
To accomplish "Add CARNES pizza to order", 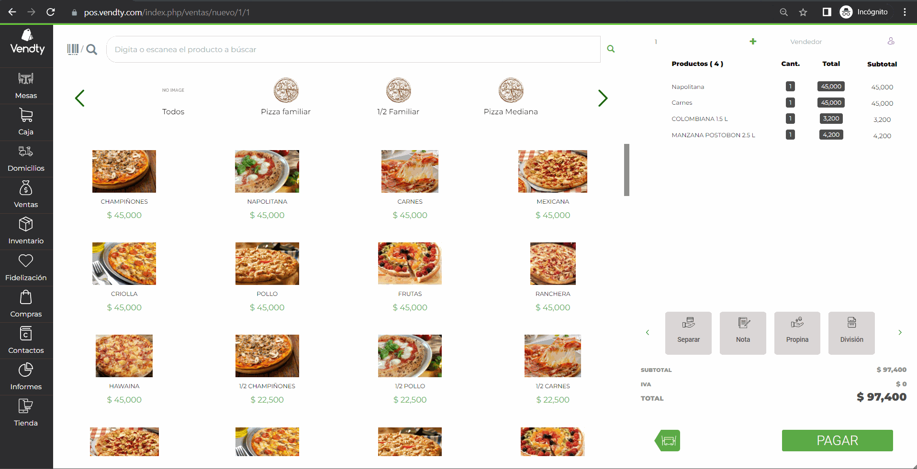I will tap(410, 185).
